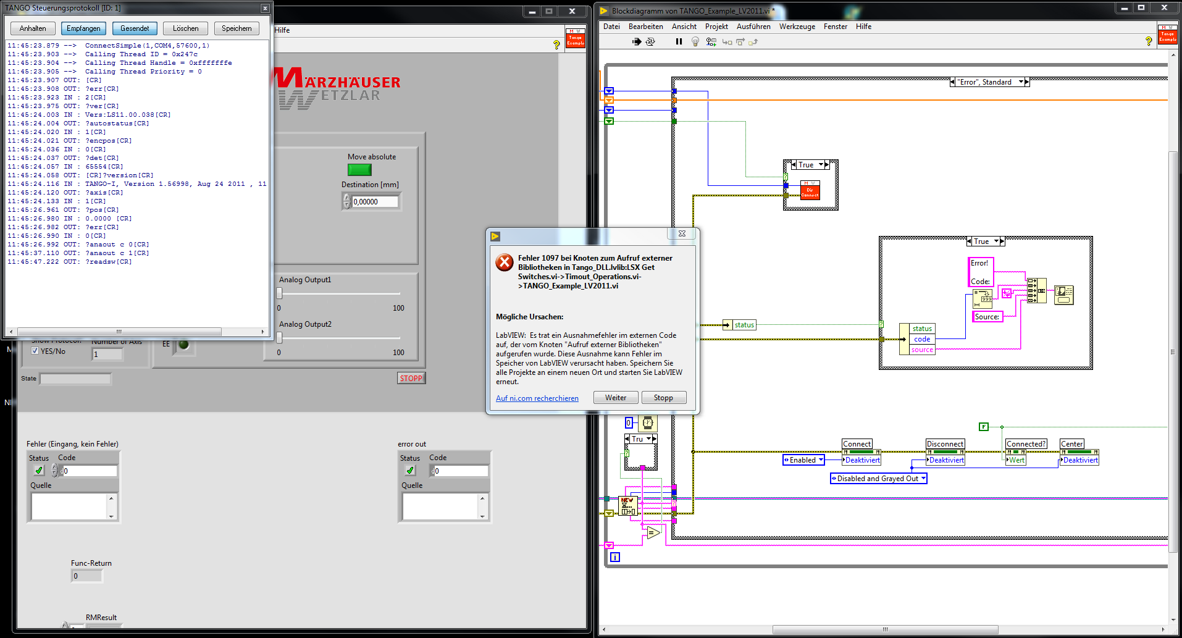Click the Tango Example VI icon in block diagram
The width and height of the screenshot is (1182, 638).
click(1167, 35)
